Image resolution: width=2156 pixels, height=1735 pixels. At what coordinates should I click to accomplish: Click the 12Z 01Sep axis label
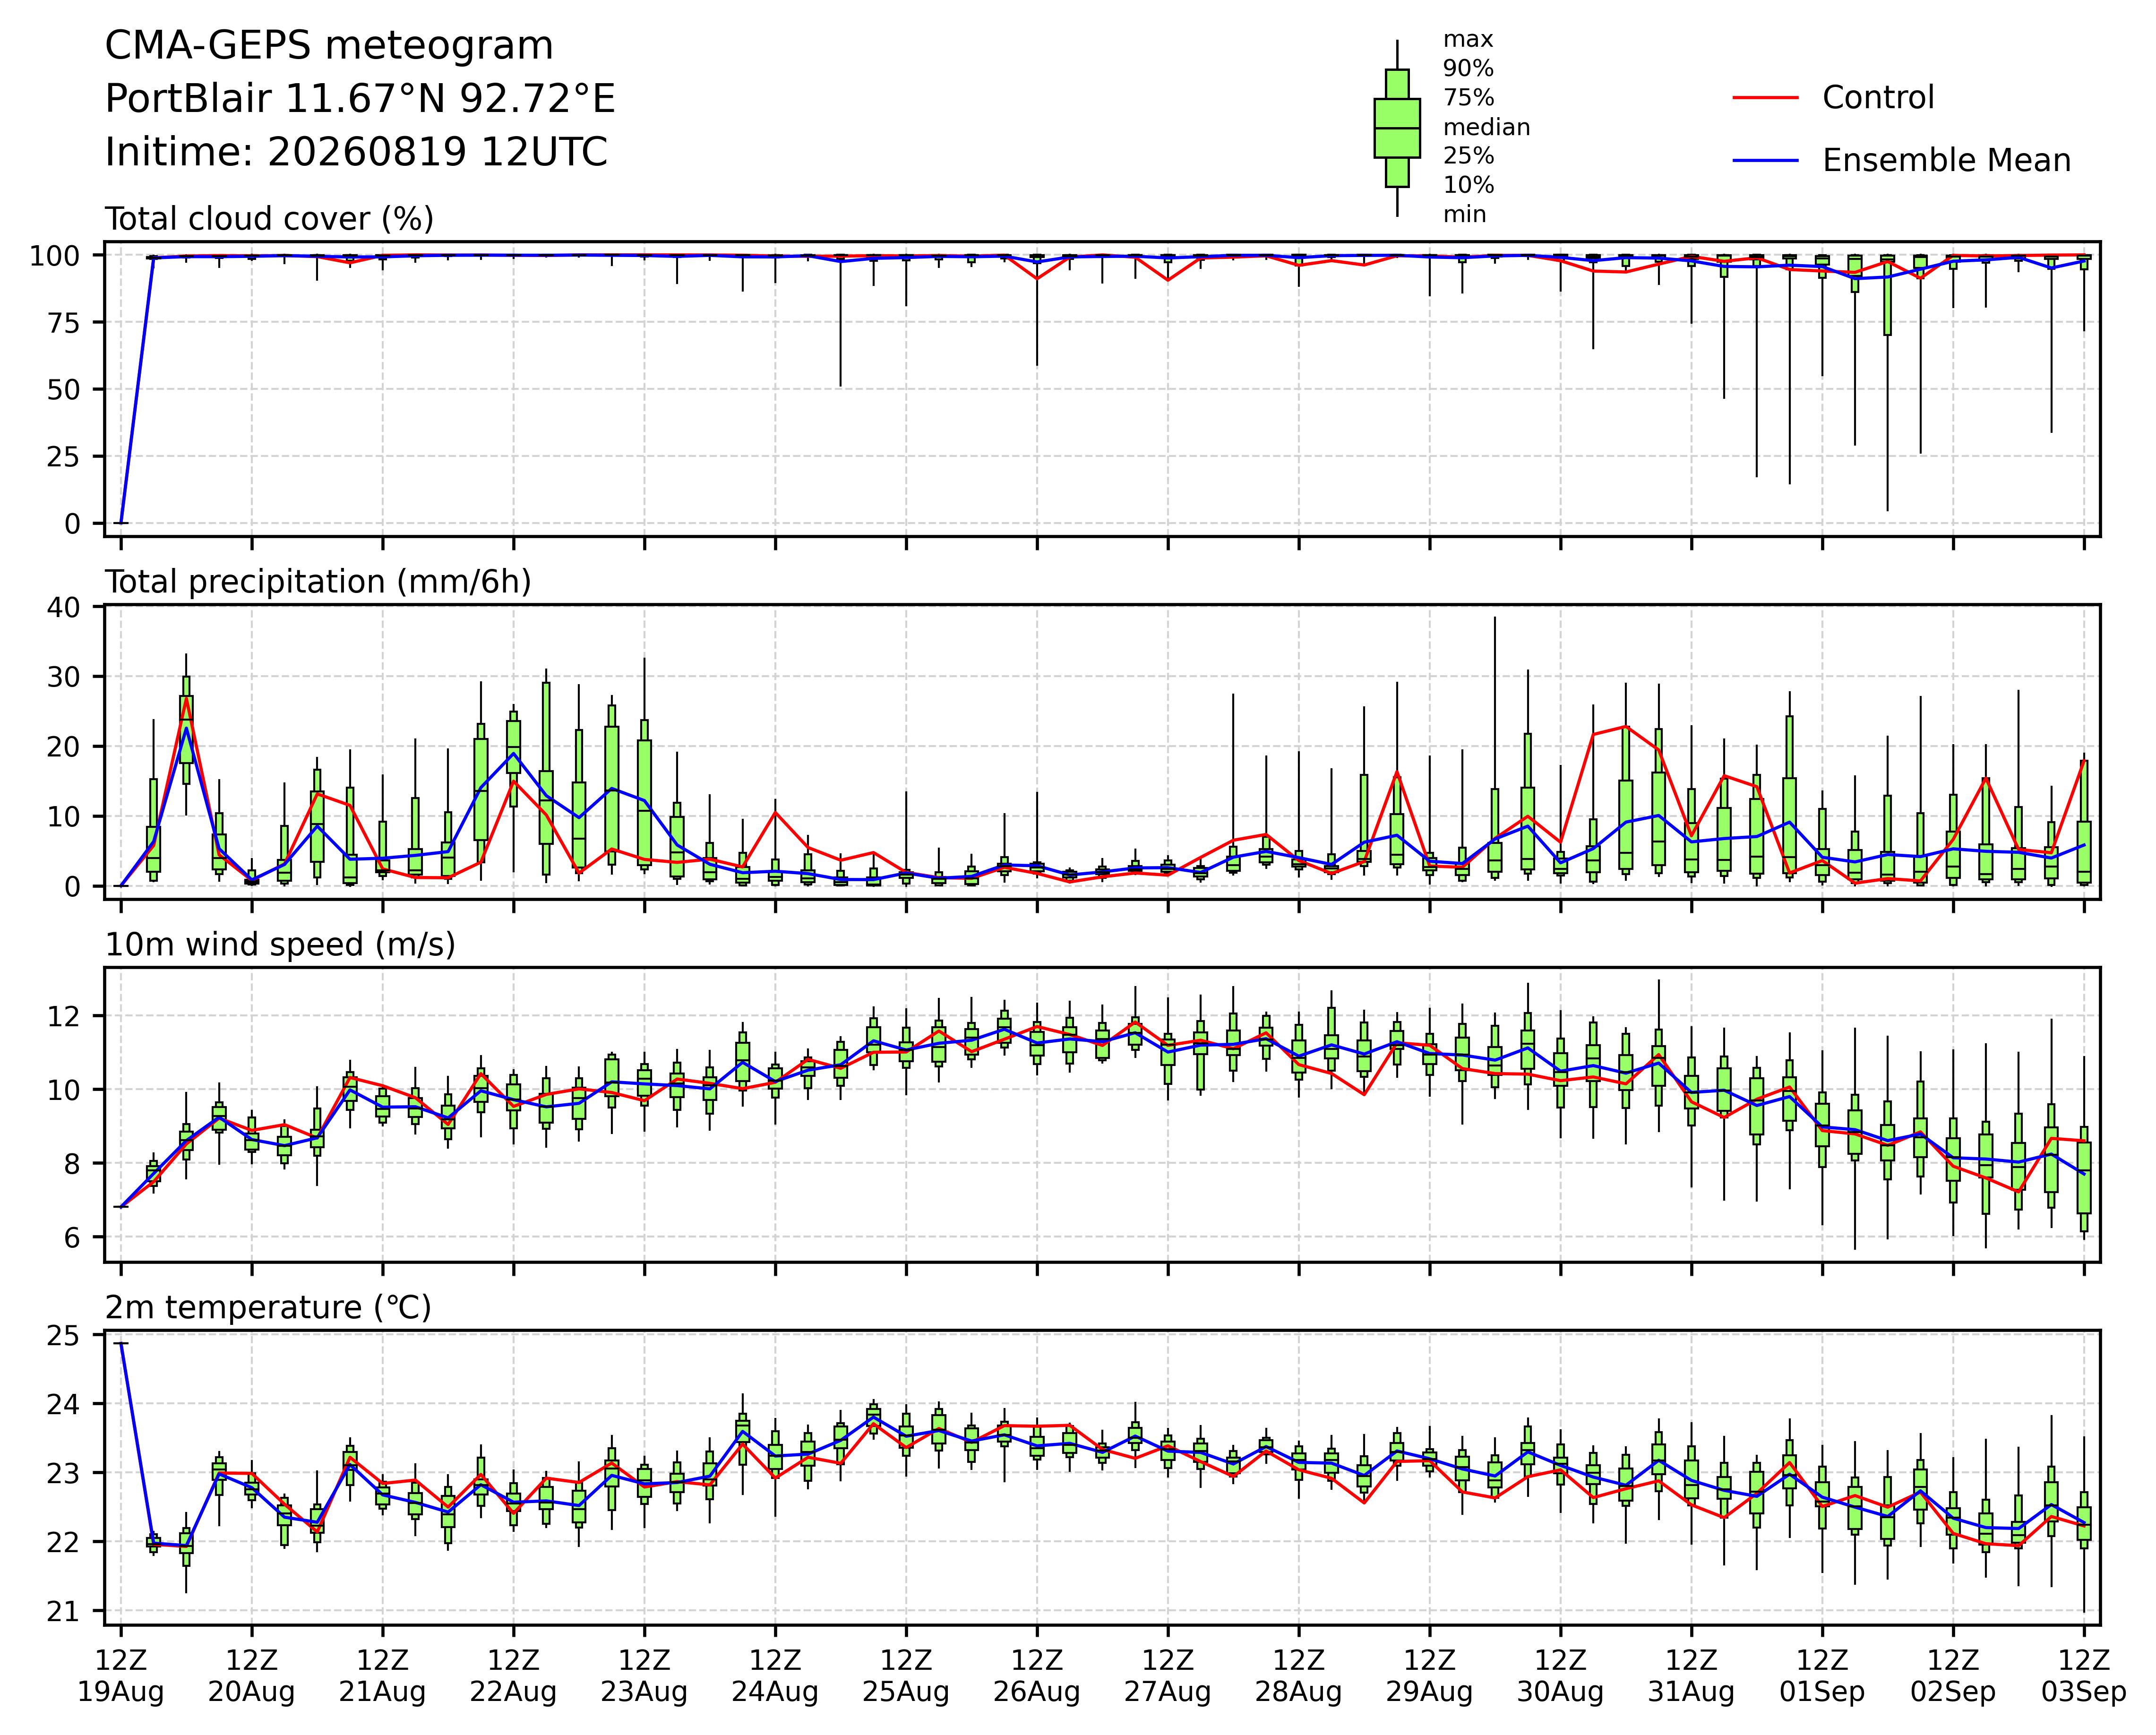click(x=1822, y=1676)
